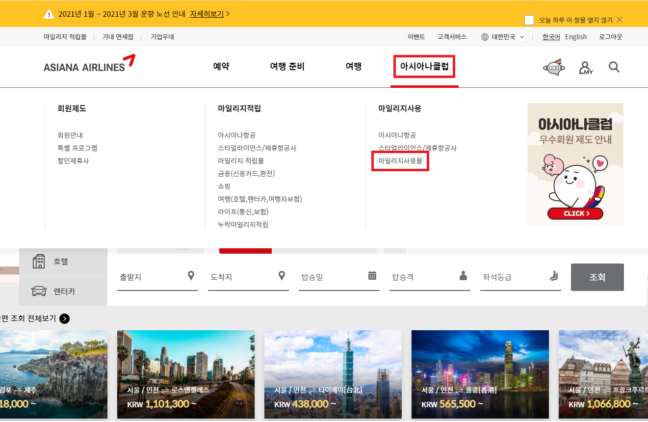Expand the 대한민국 country dropdown
The width and height of the screenshot is (648, 422).
522,37
